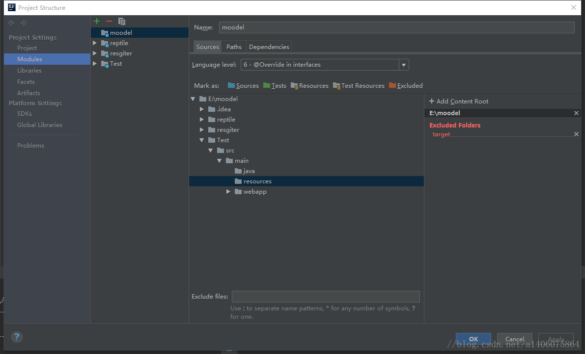Select src folder in tree
The width and height of the screenshot is (585, 354).
click(x=226, y=151)
